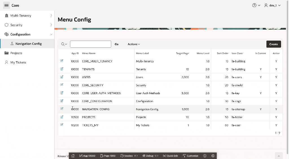Click edit icon for TICKETS_MY row
The height and width of the screenshot is (159, 289).
click(62, 125)
